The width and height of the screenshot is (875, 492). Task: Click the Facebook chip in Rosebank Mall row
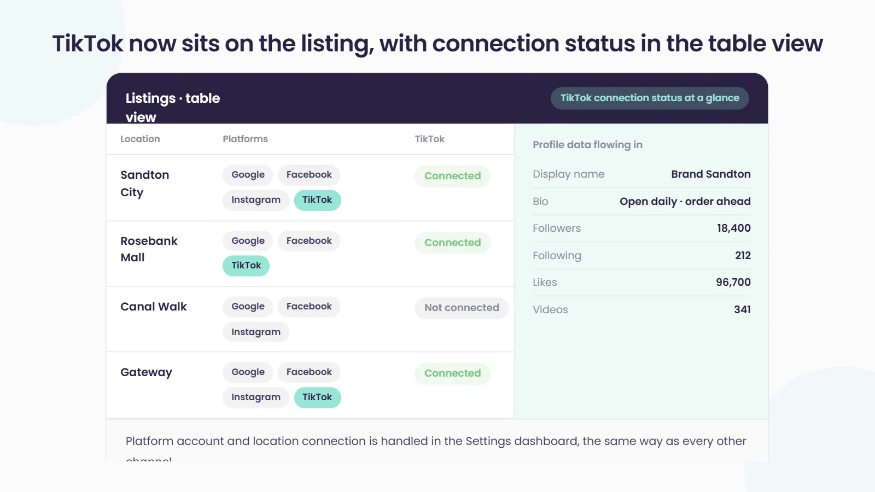[309, 241]
